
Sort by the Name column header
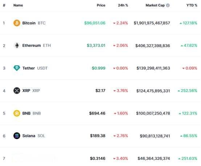tap(18, 5)
